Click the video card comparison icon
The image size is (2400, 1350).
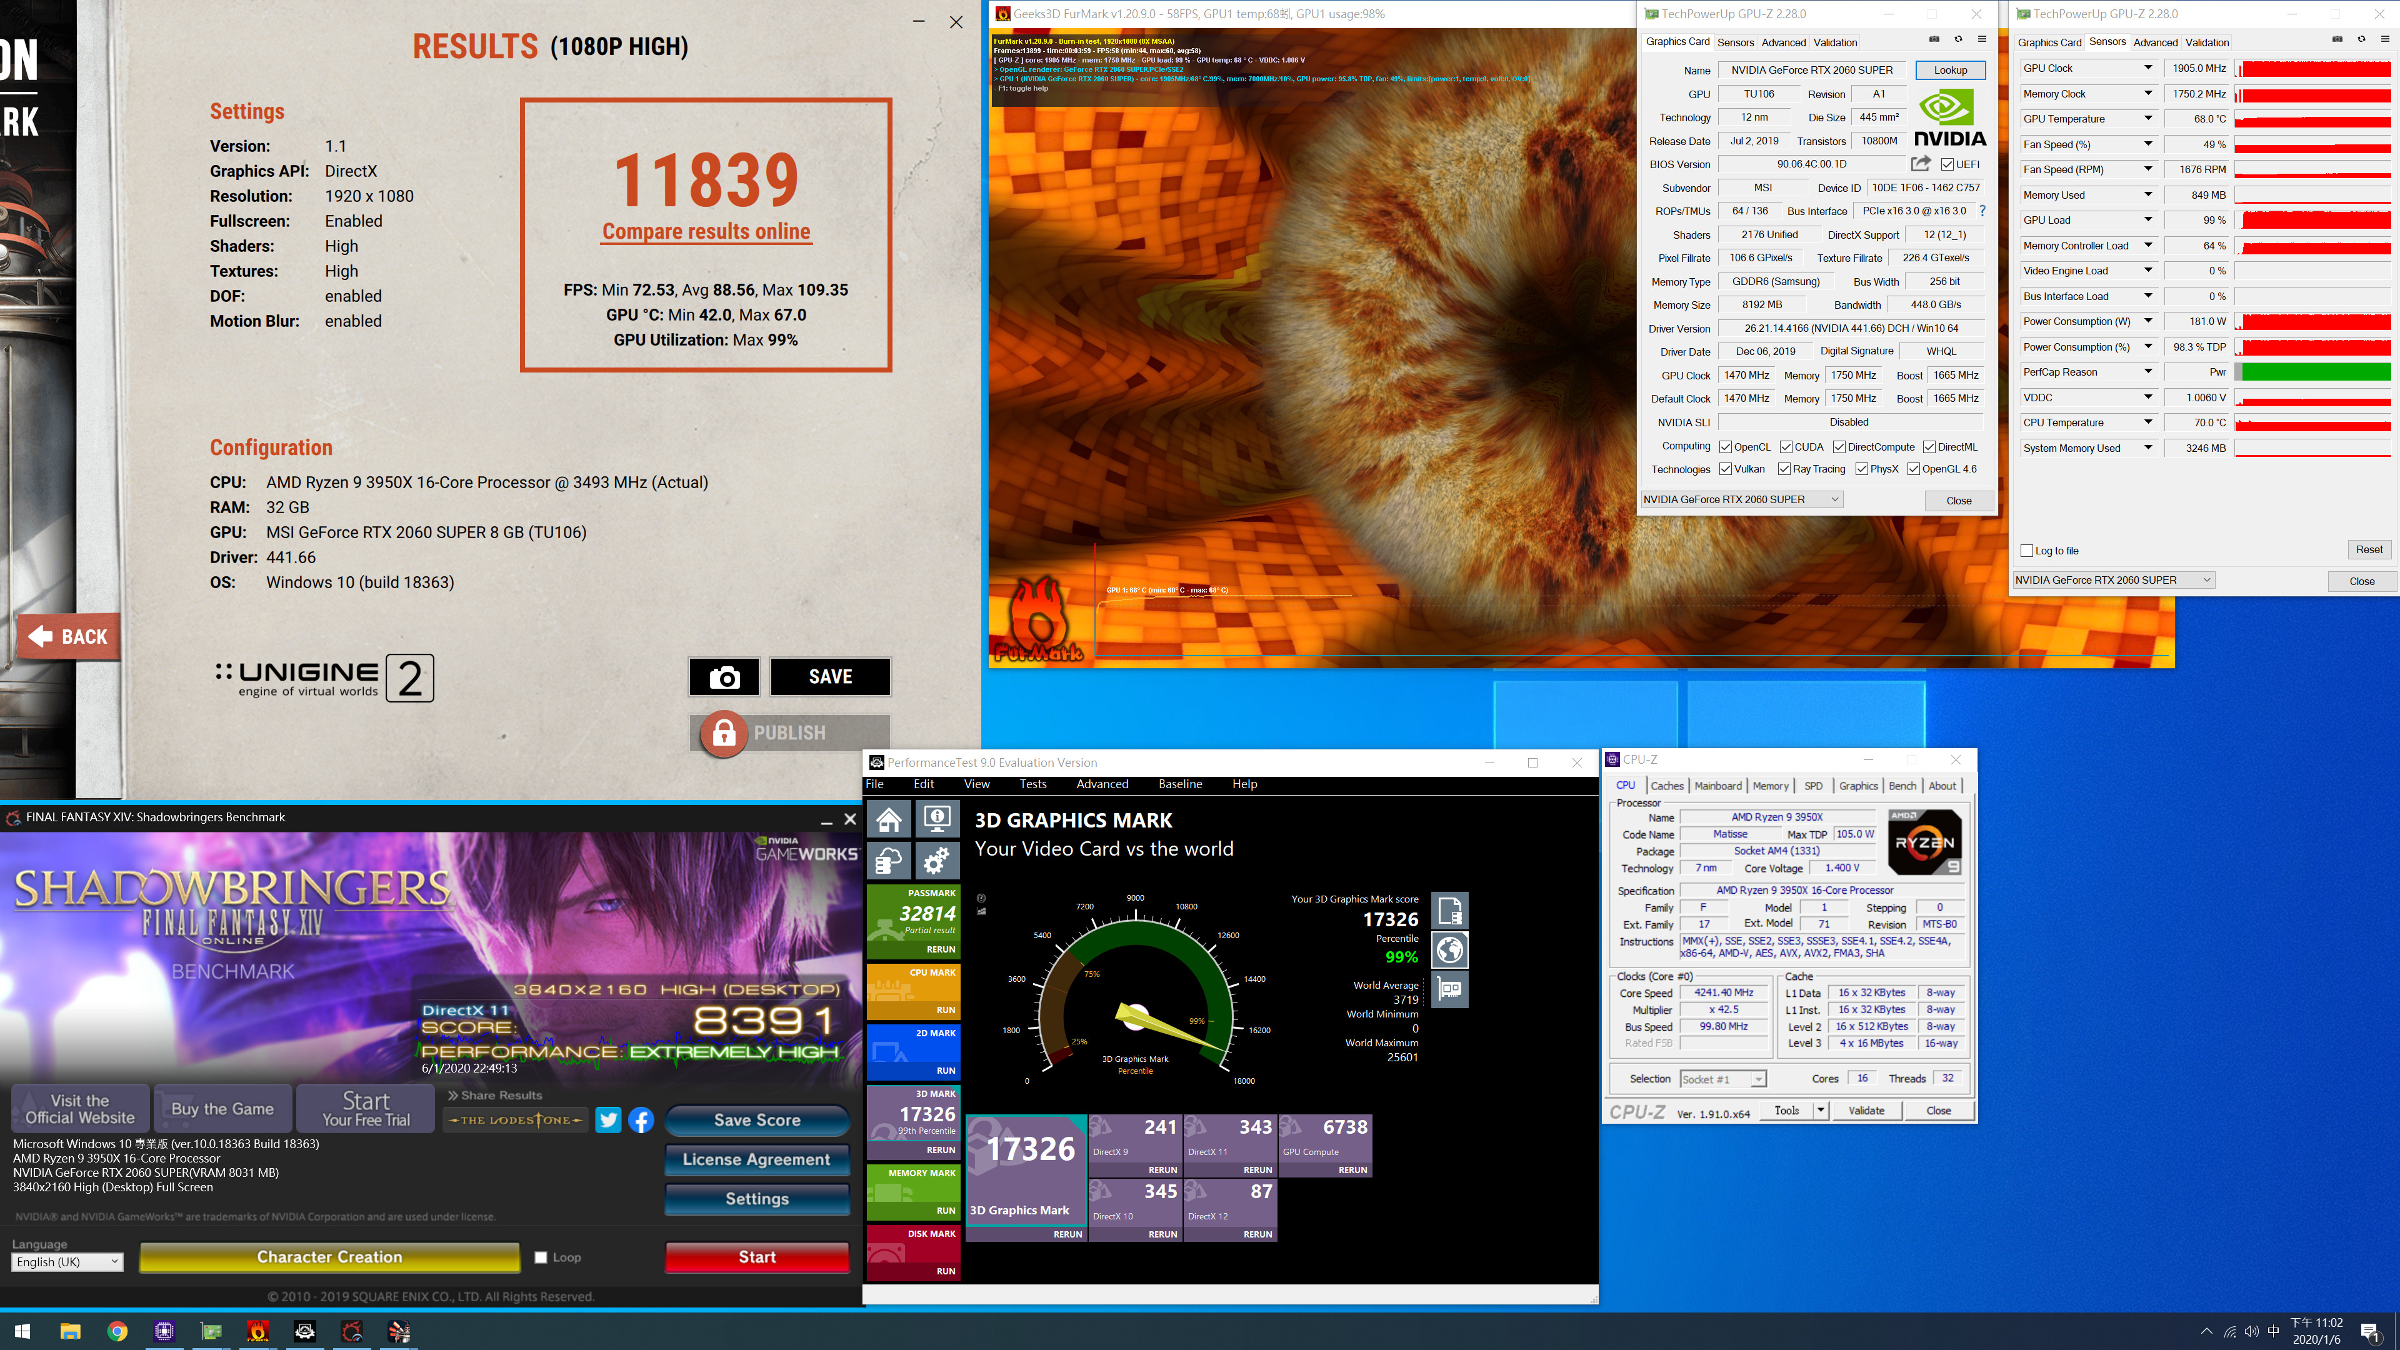pos(1450,989)
